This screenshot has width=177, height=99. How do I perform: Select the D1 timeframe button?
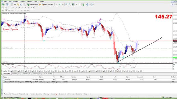click(x=22, y=11)
